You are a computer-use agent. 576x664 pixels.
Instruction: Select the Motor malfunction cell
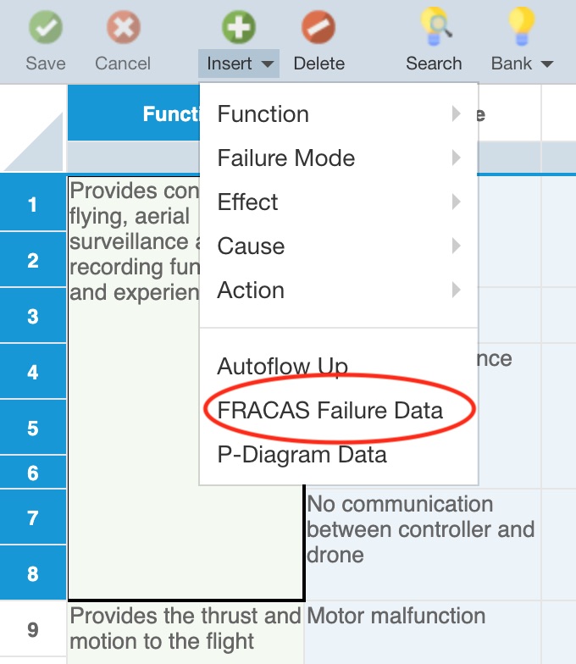422,632
